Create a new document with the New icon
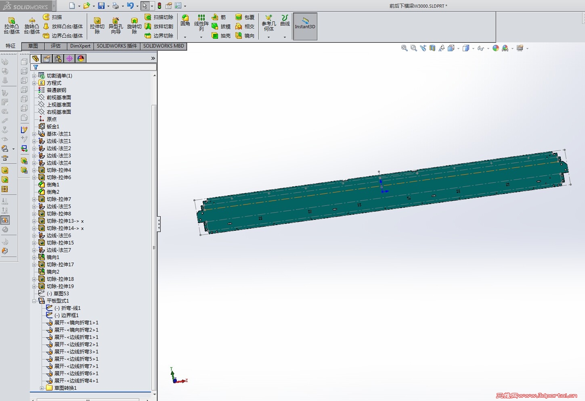Screen dimensions: 585x401 tap(72, 6)
